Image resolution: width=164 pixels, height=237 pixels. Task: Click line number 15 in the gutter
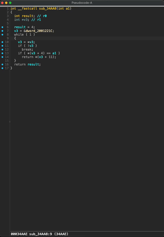[x=7, y=61]
